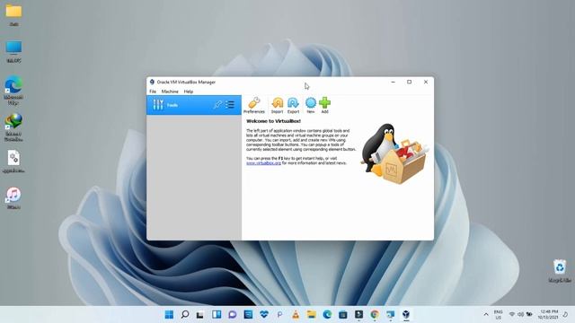This screenshot has width=575, height=323.
Task: Click the Tux penguin toolbox illustration
Action: pyautogui.click(x=394, y=153)
